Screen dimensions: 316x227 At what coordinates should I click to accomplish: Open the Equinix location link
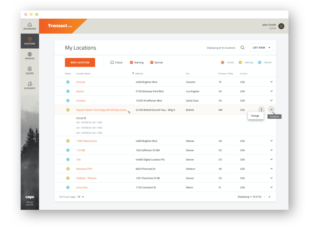coord(80,91)
